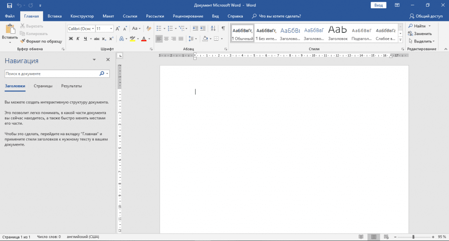Create a multilevel list
The image size is (449, 241).
point(182,28)
